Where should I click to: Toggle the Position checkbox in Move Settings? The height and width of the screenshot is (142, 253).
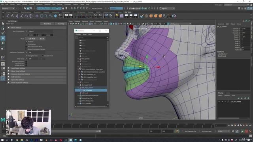tap(26, 41)
